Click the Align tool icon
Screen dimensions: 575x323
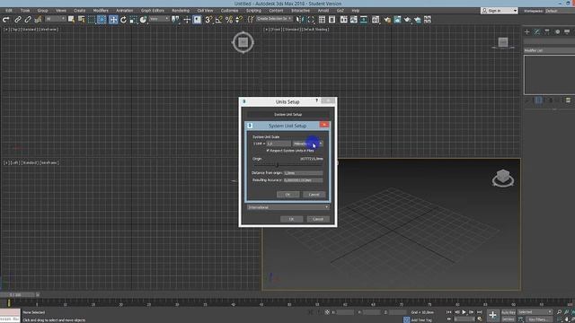[311, 20]
